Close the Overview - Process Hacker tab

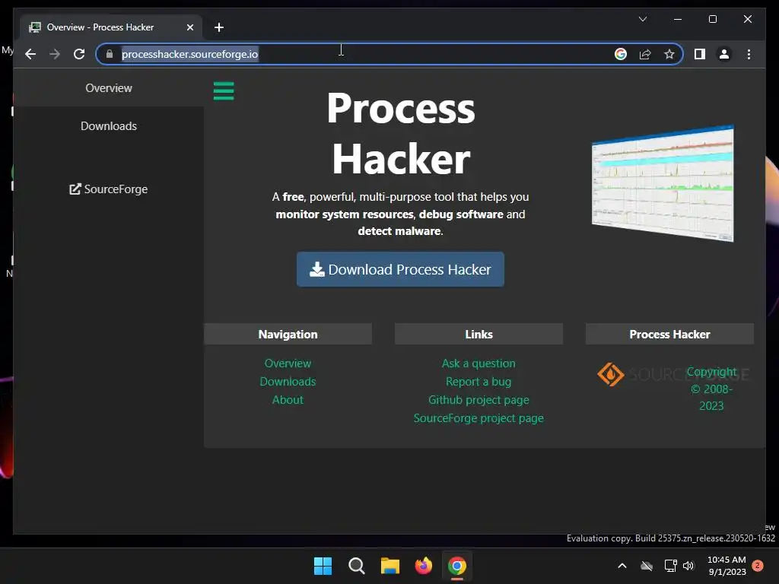coord(189,27)
